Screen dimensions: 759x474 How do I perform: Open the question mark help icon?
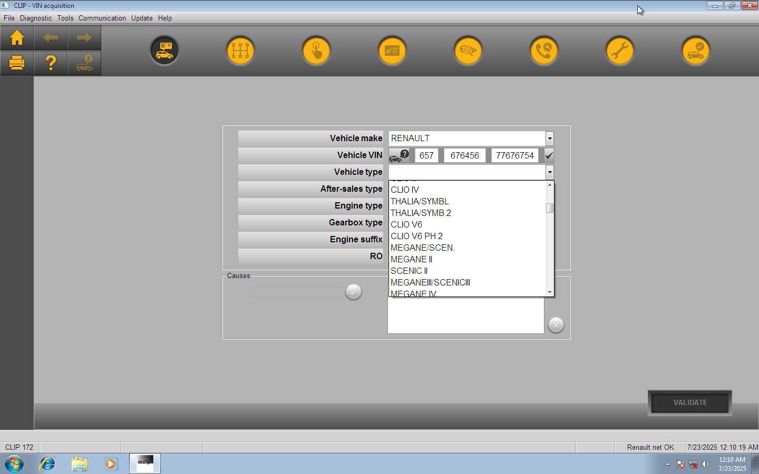[51, 63]
